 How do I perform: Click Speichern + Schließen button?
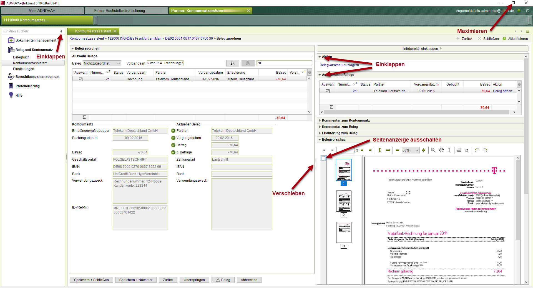[x=91, y=280]
